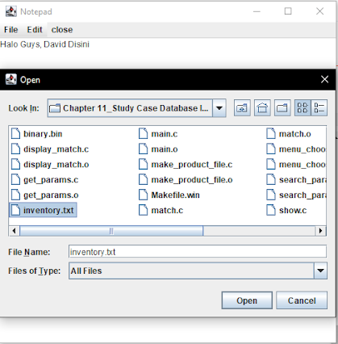Select match.c in the file list
This screenshot has width=338, height=344.
coord(161,210)
